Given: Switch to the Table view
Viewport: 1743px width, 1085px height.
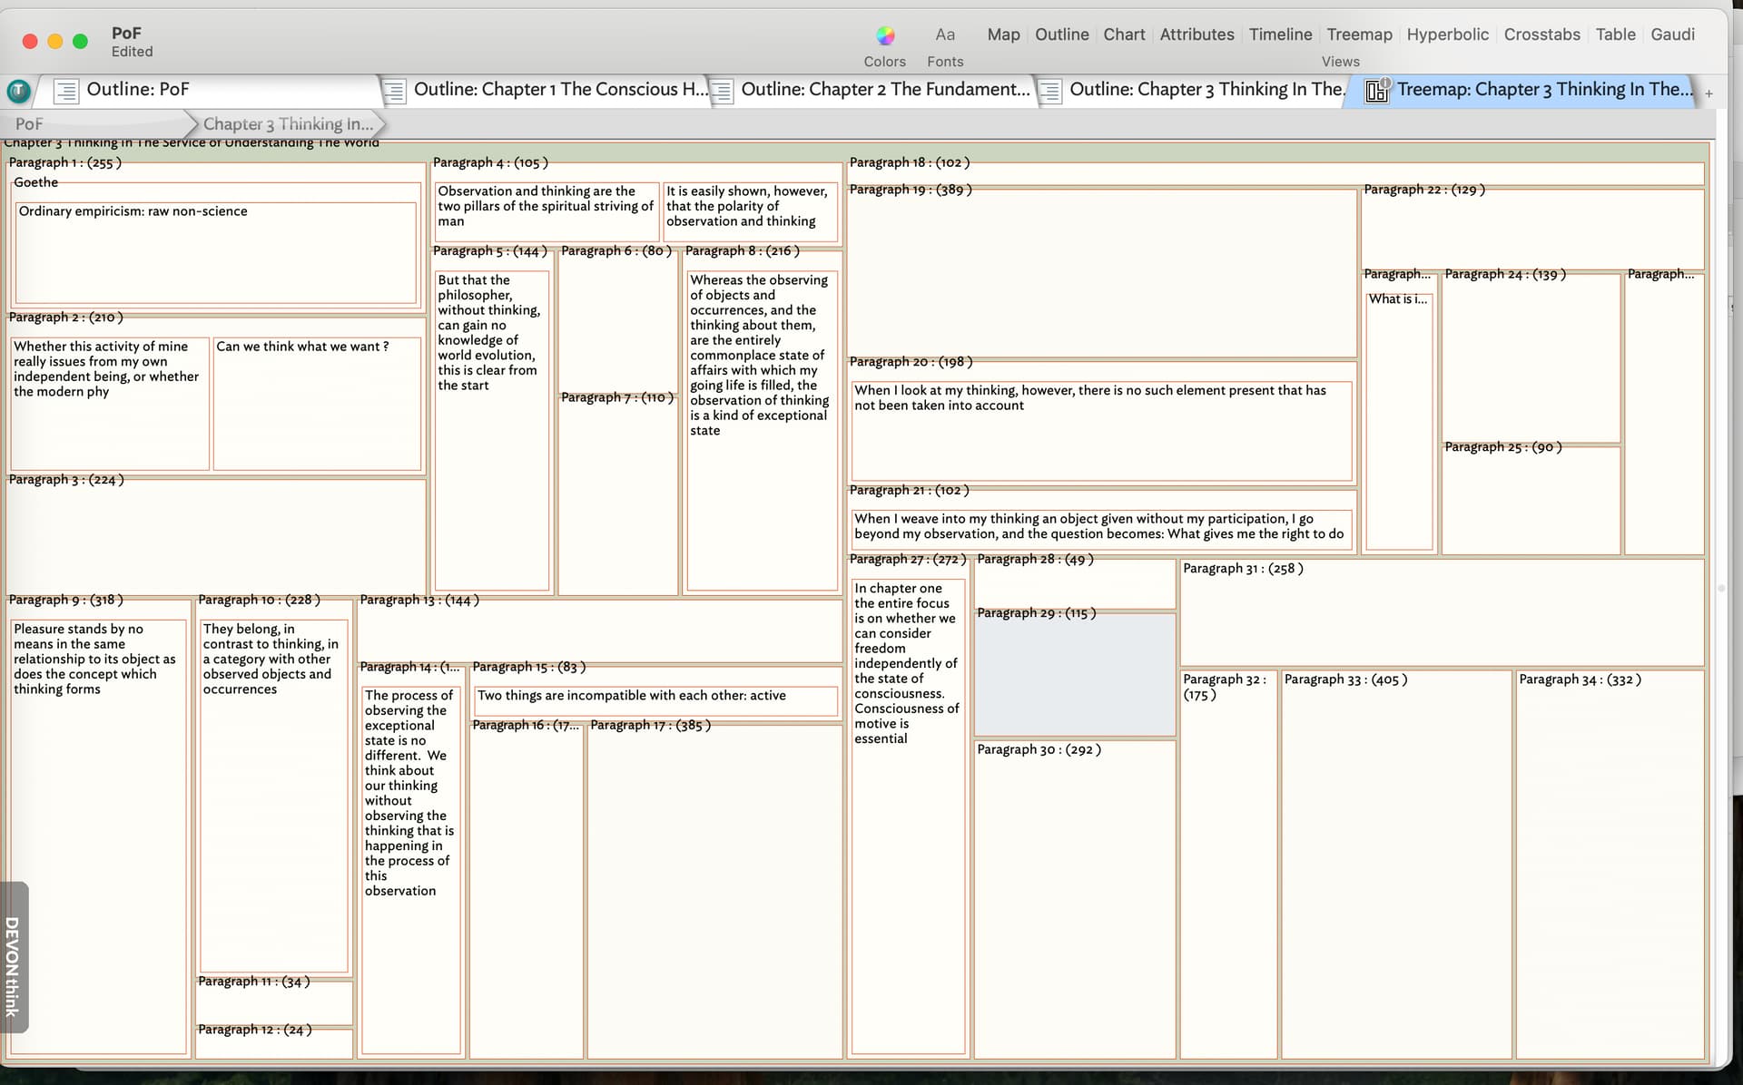Looking at the screenshot, I should point(1615,34).
